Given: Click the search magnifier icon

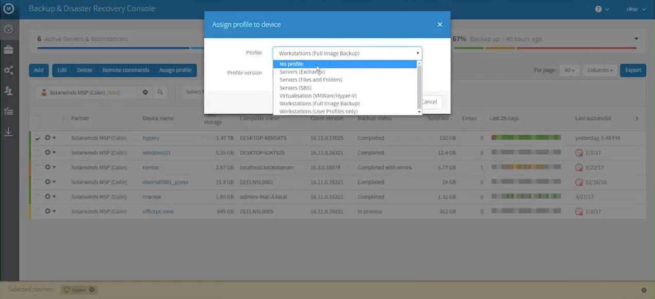Looking at the screenshot, I should 160,92.
